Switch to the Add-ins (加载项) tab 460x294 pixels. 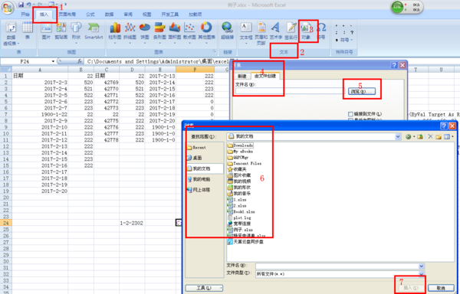pos(195,15)
